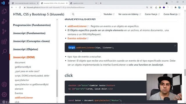
Task: Open new browser tab
Action: click(x=101, y=3)
